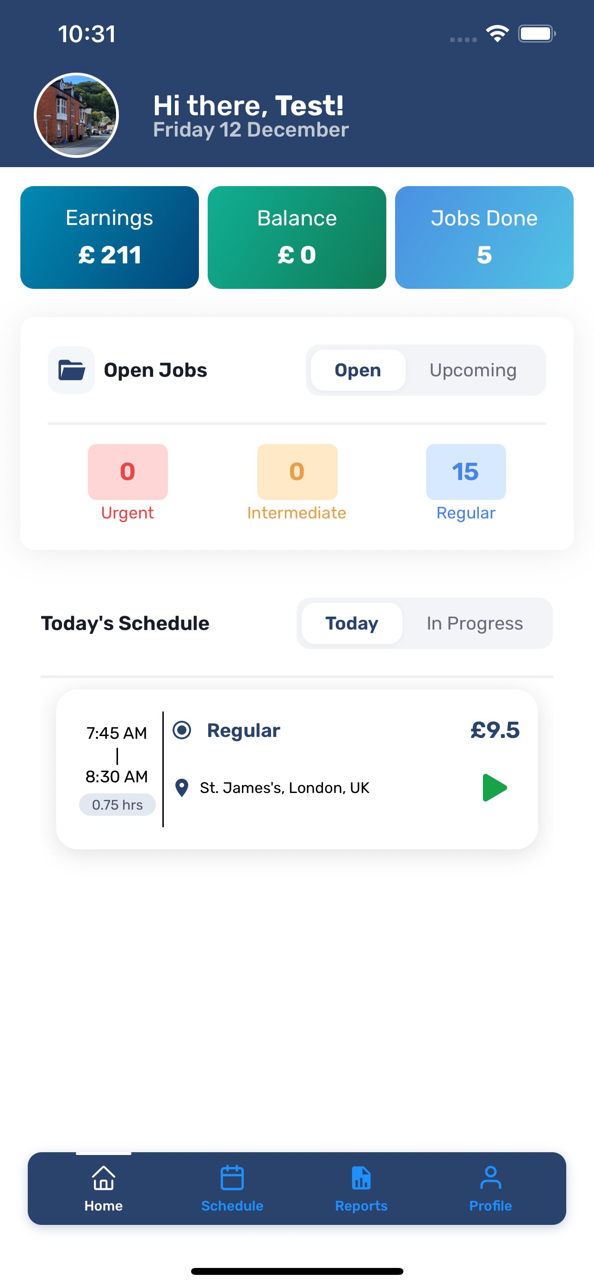Screen dimensions: 594x1286
Task: Switch to In Progress schedule segment
Action: click(474, 623)
